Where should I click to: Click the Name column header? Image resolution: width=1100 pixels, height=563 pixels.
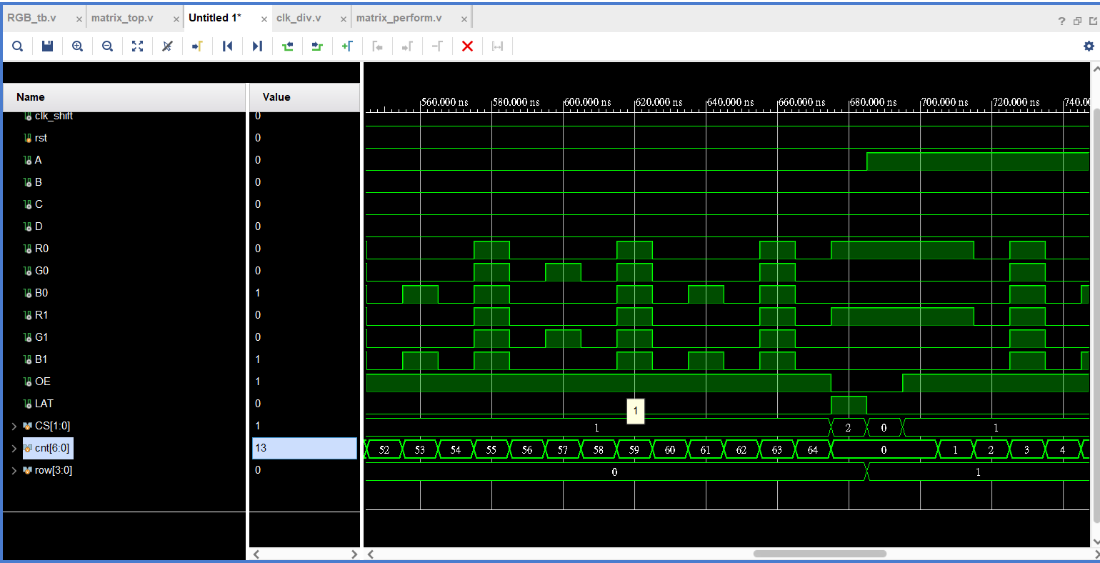31,97
